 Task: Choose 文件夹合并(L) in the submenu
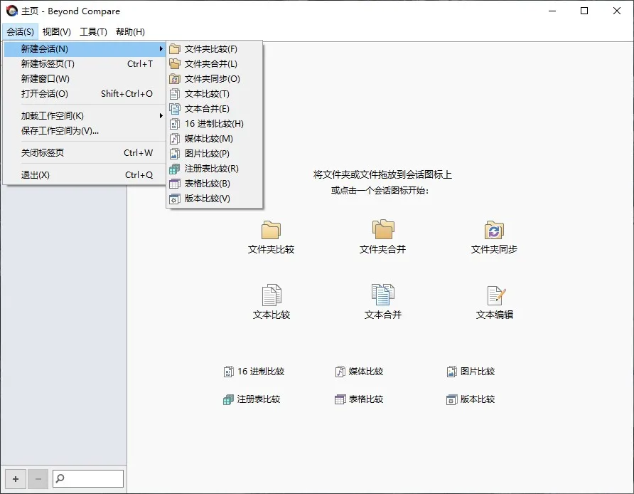[x=215, y=64]
